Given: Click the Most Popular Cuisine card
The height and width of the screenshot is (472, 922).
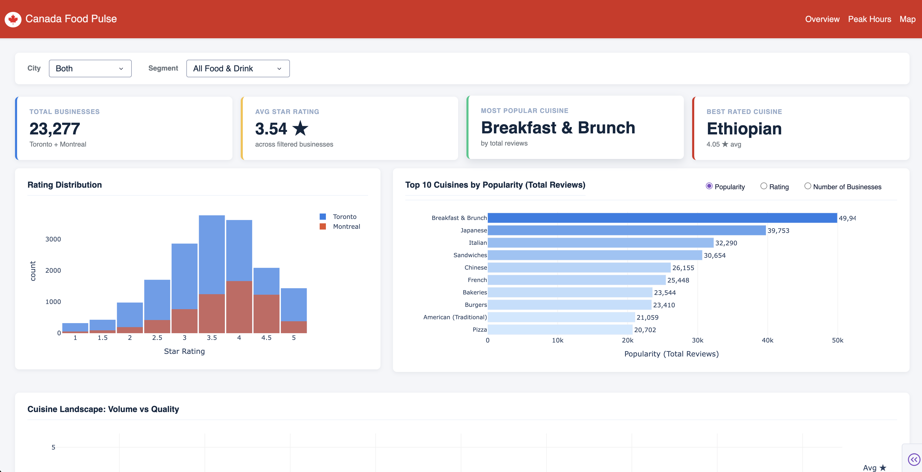Looking at the screenshot, I should coord(575,127).
